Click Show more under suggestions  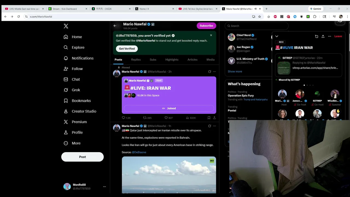pos(235,71)
